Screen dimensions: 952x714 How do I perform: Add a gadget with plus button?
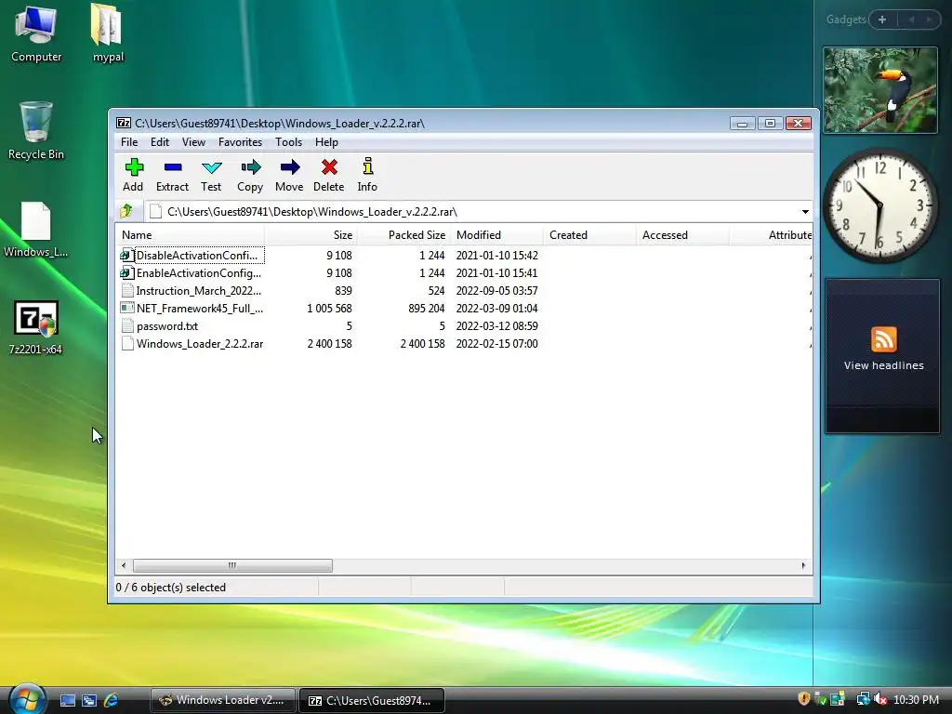click(x=882, y=20)
